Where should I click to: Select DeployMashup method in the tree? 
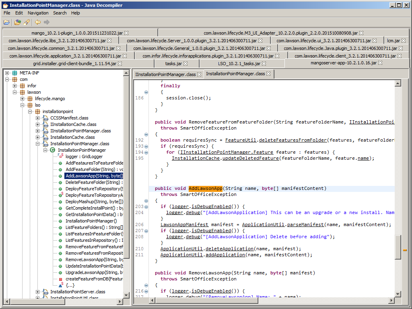[x=94, y=202]
